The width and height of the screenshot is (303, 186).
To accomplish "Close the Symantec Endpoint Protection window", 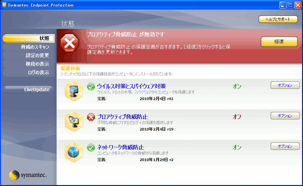I will pos(298,5).
